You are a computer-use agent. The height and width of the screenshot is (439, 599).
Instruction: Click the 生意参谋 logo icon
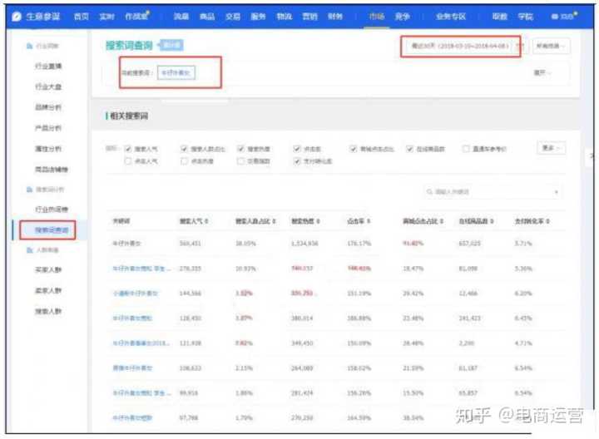[x=17, y=16]
